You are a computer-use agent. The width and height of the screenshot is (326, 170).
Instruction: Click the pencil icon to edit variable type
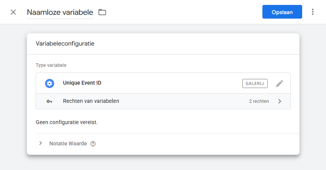[x=279, y=83]
